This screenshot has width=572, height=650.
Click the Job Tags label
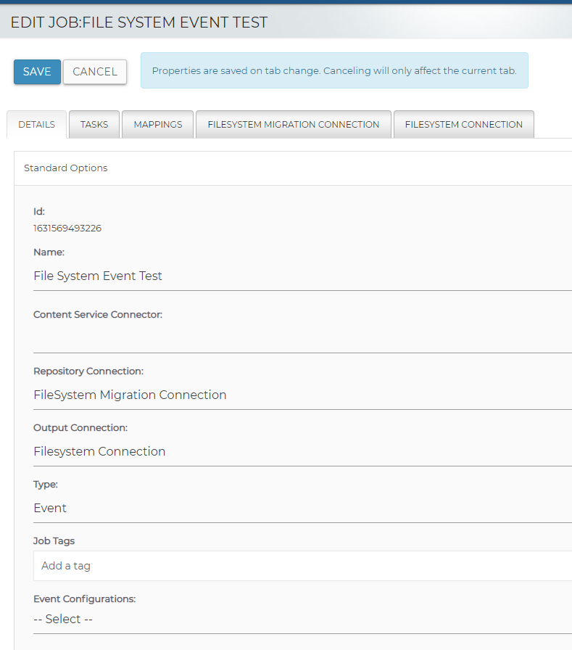(54, 541)
